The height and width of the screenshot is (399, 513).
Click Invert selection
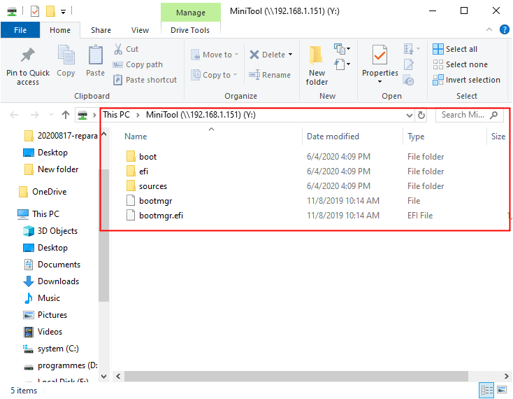click(466, 80)
